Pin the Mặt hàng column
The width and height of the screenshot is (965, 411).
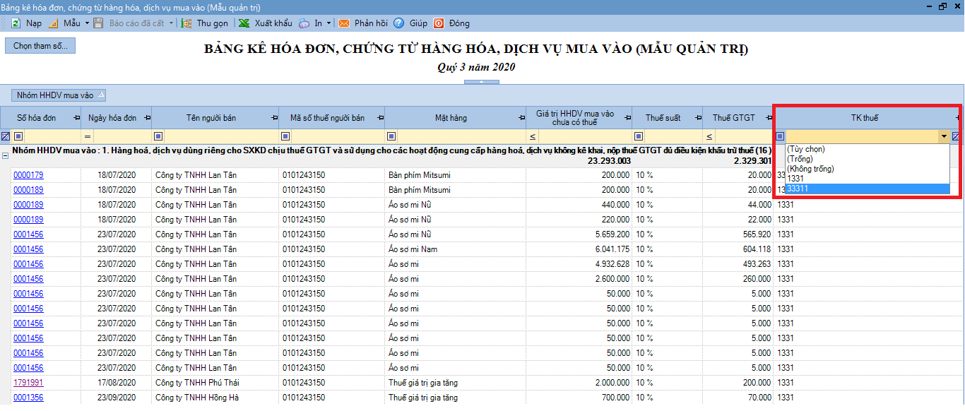coord(521,118)
